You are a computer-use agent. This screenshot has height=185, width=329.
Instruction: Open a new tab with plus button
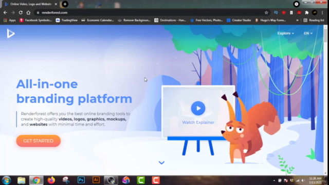(x=65, y=4)
